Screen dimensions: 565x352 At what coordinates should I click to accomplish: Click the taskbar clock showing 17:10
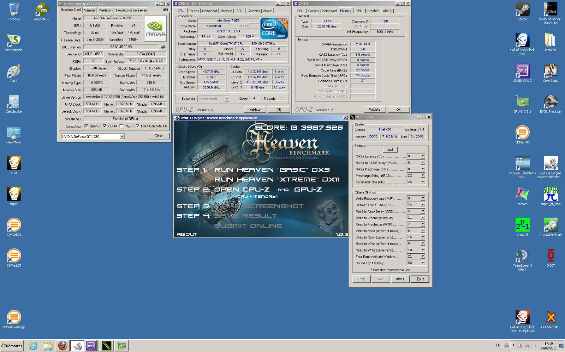click(548, 346)
